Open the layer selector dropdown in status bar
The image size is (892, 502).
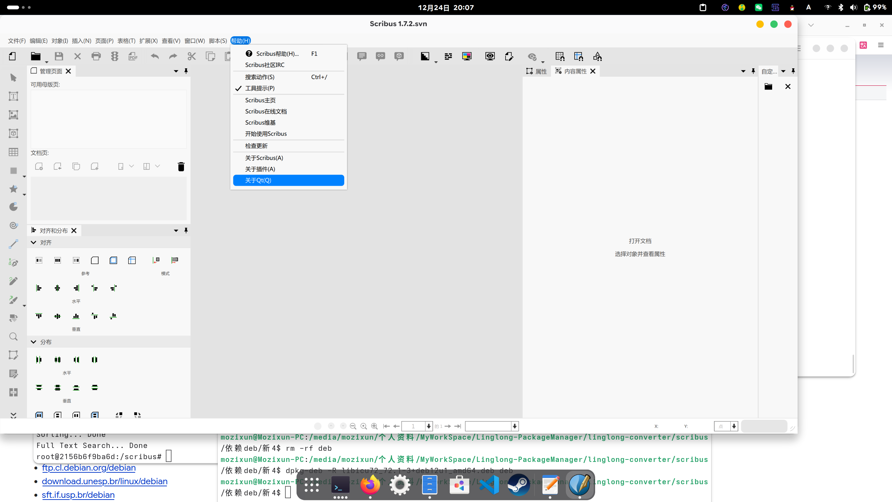click(x=515, y=426)
